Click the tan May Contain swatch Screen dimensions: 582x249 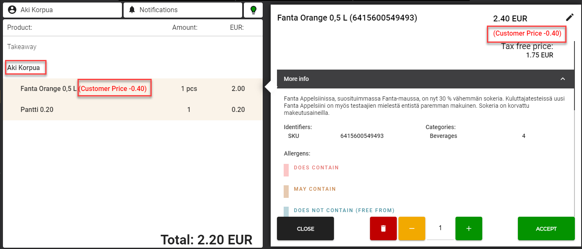point(286,191)
